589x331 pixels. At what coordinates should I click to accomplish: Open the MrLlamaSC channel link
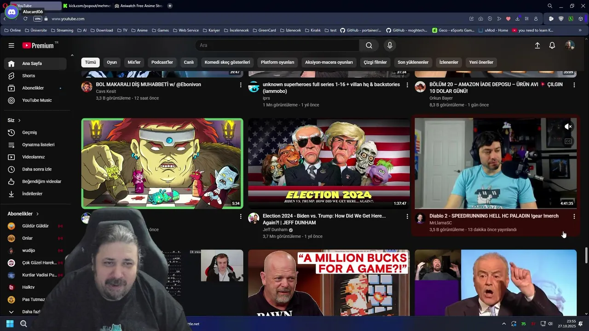click(x=440, y=223)
